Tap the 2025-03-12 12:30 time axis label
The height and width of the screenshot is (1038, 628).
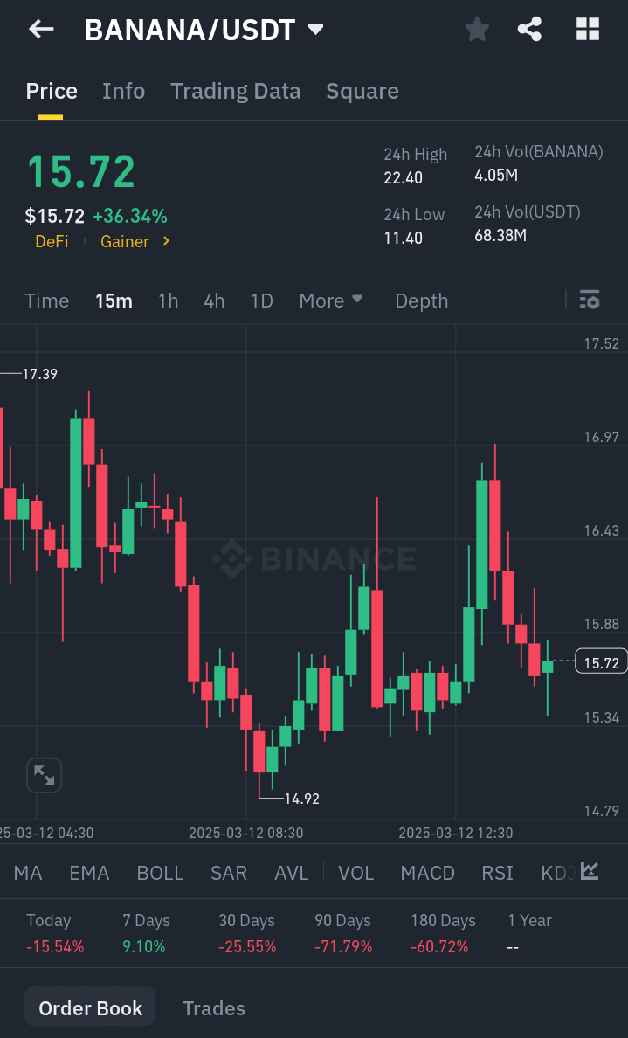(455, 833)
